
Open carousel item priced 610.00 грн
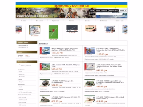coord(109,29)
